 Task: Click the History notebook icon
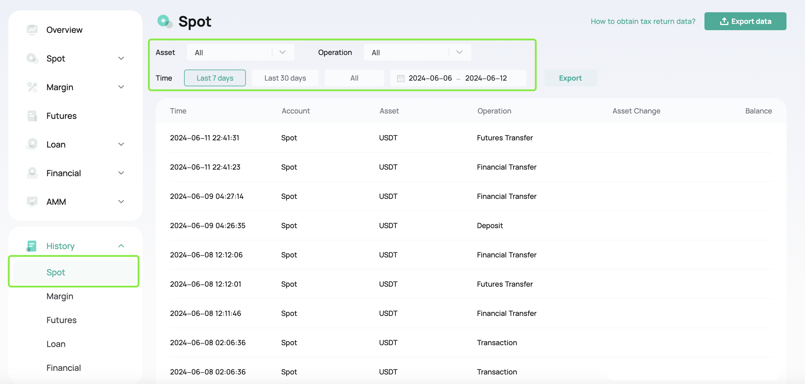[31, 246]
